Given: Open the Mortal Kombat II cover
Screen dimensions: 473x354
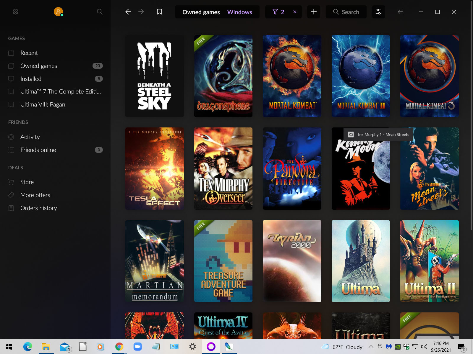Looking at the screenshot, I should [361, 76].
